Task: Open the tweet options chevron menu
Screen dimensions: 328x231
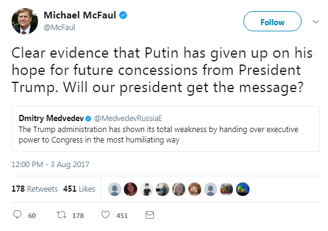Action: point(316,22)
